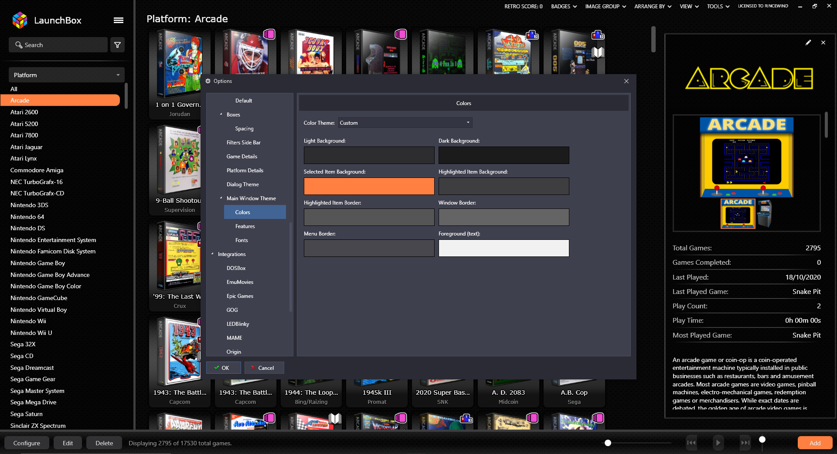Select Filters Side Bar option
This screenshot has height=454, width=837.
pyautogui.click(x=243, y=143)
